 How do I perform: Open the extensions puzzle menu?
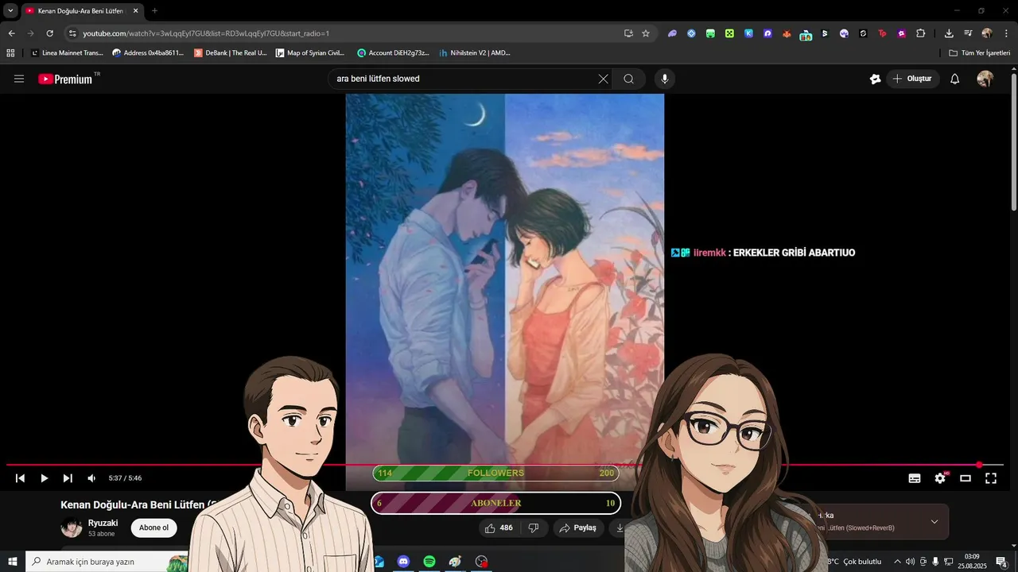point(921,33)
